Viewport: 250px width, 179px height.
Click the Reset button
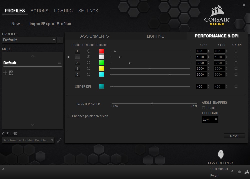[234, 136]
